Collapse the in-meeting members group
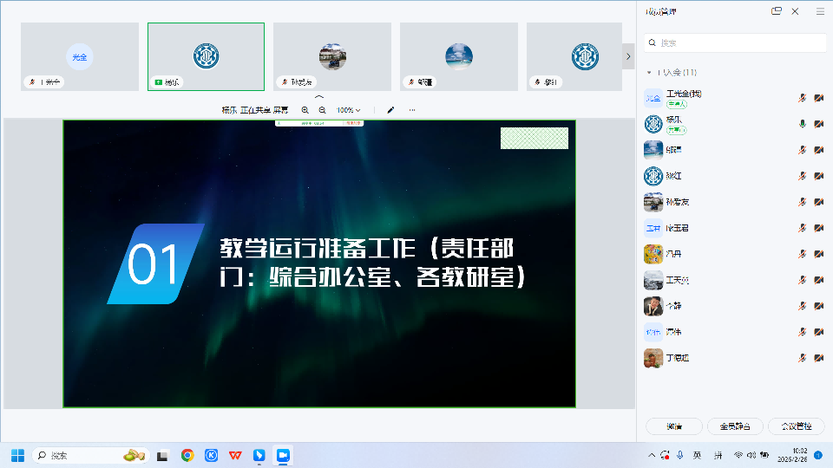Screen dimensions: 833x468 648,72
